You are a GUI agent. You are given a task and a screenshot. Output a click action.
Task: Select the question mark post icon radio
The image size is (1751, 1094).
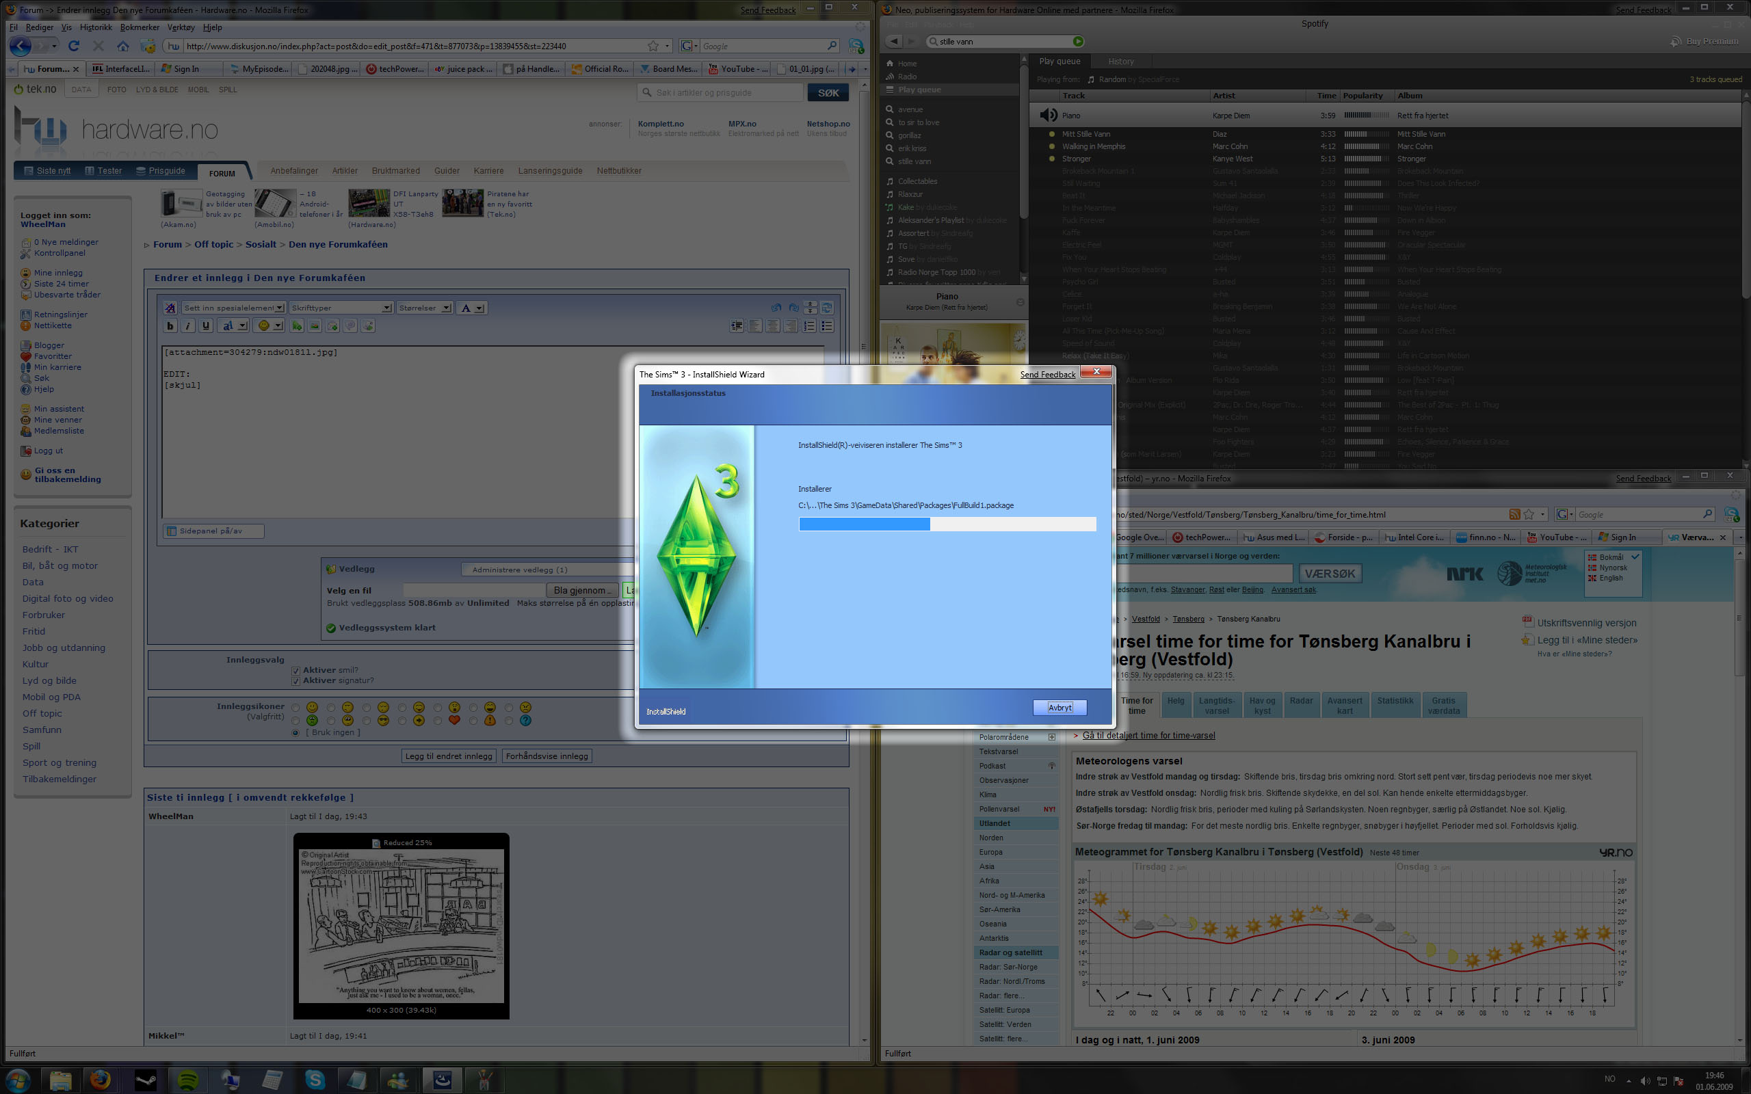tap(509, 721)
